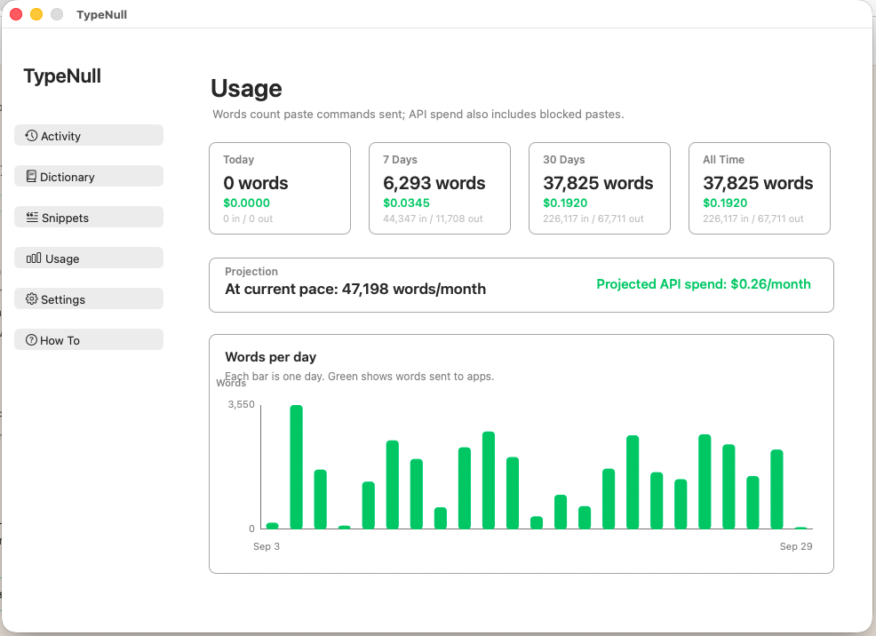
Task: Open Settings from the sidebar
Action: 89,298
